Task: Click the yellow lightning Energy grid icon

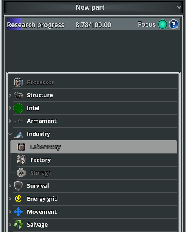Action: click(18, 199)
